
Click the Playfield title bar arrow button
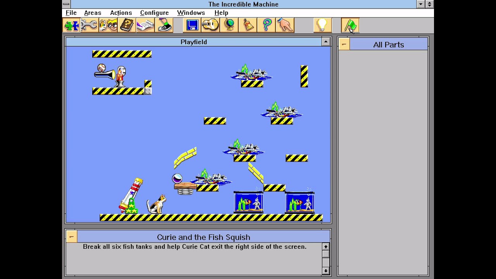pos(326,42)
